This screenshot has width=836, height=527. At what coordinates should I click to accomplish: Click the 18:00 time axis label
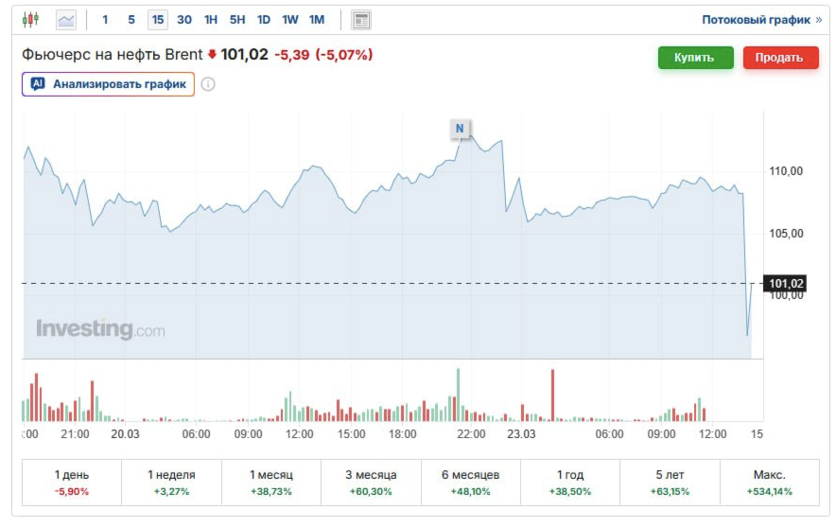tap(403, 434)
